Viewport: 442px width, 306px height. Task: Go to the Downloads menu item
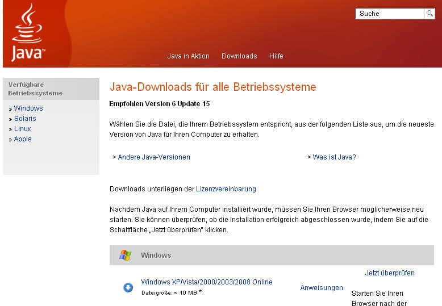click(239, 56)
